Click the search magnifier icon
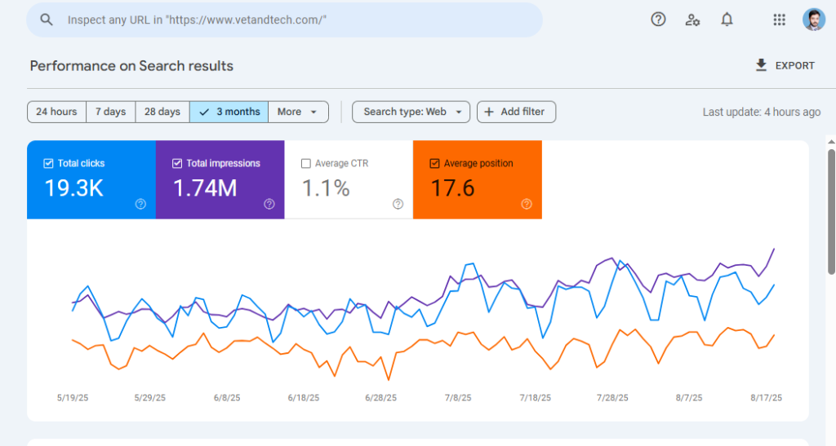Image resolution: width=836 pixels, height=446 pixels. 47,20
